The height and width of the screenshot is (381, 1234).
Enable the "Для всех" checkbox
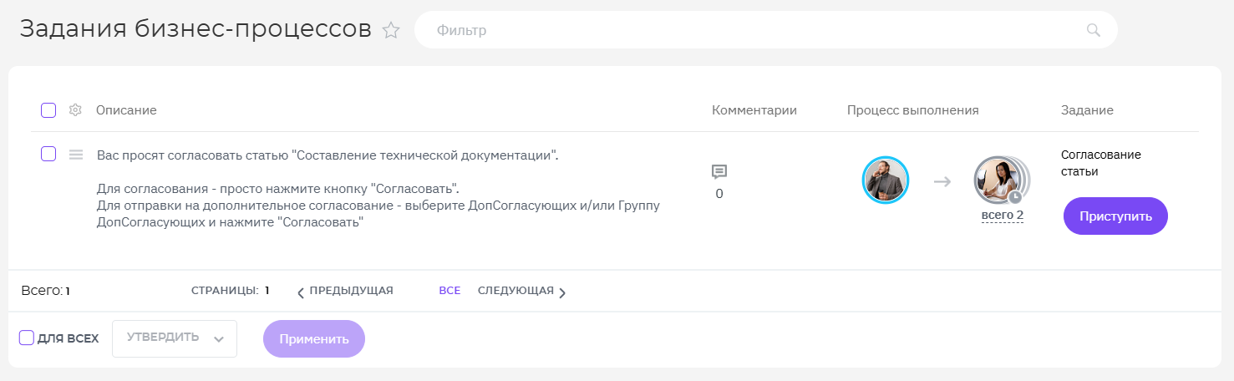click(x=27, y=338)
